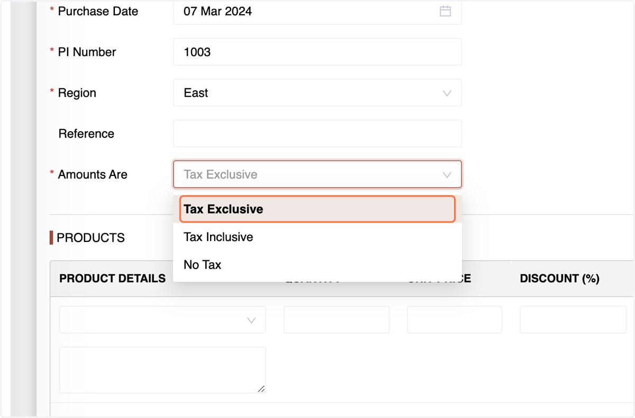Click the Discount (%) input box
This screenshot has height=418, width=635.
coord(573,319)
